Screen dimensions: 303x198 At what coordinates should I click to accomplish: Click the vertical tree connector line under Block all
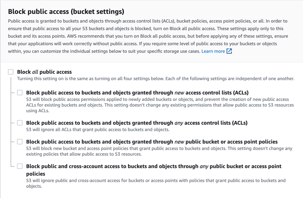coord(11,122)
